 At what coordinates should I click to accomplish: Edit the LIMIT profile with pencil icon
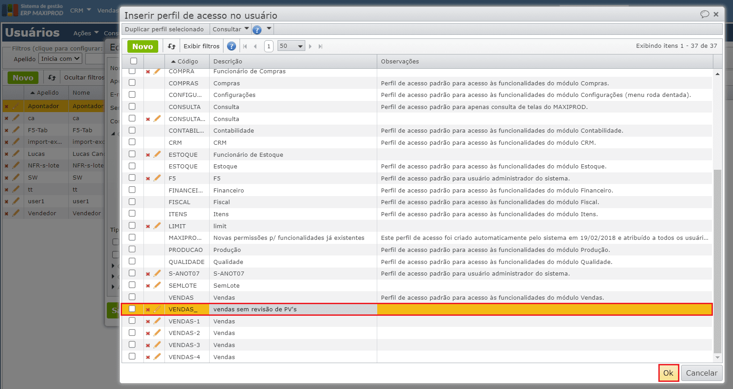(x=157, y=226)
